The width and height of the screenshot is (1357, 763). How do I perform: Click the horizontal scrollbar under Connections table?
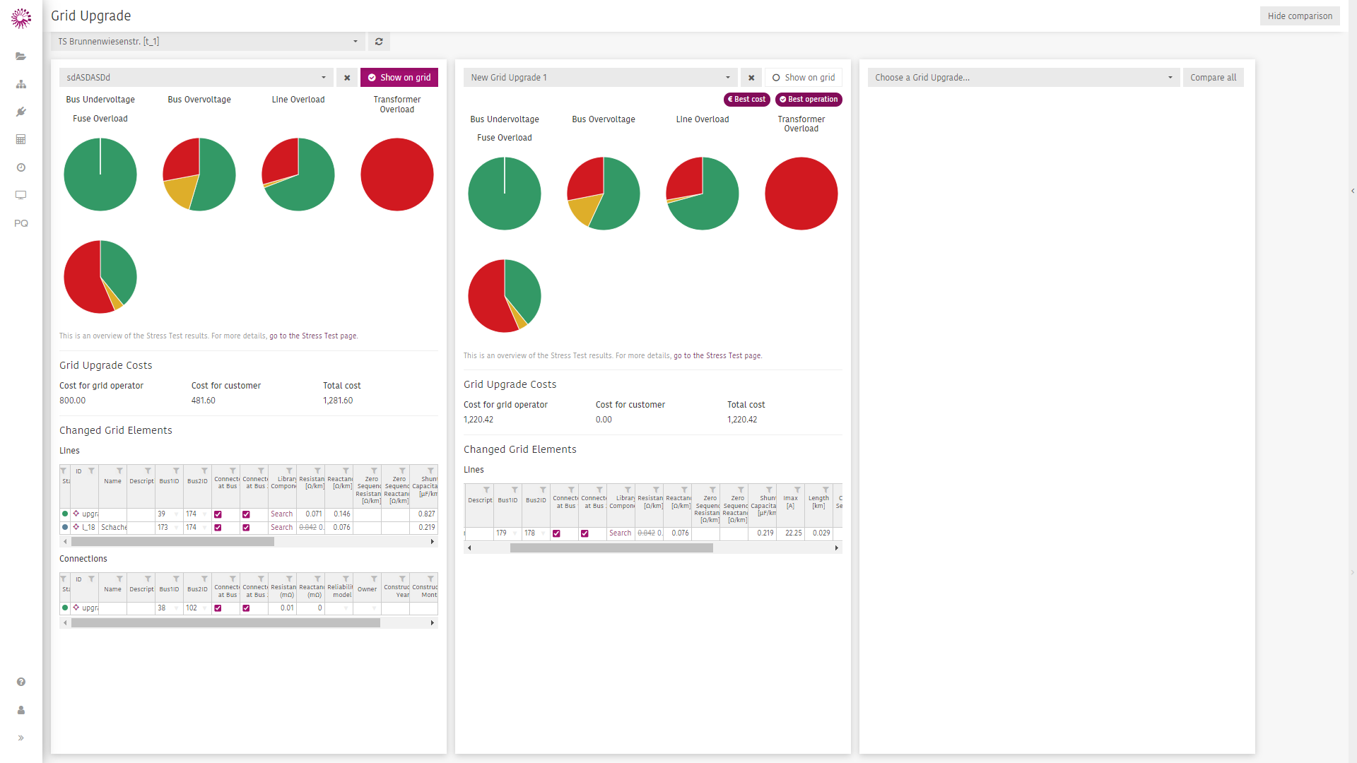pos(225,623)
